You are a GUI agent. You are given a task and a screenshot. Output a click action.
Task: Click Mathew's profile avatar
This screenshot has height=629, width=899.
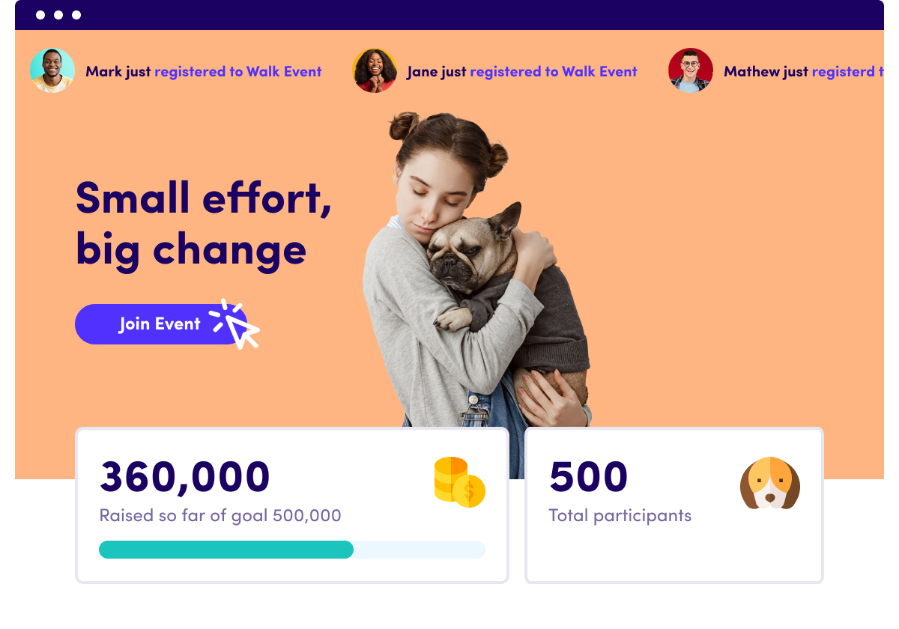point(690,71)
